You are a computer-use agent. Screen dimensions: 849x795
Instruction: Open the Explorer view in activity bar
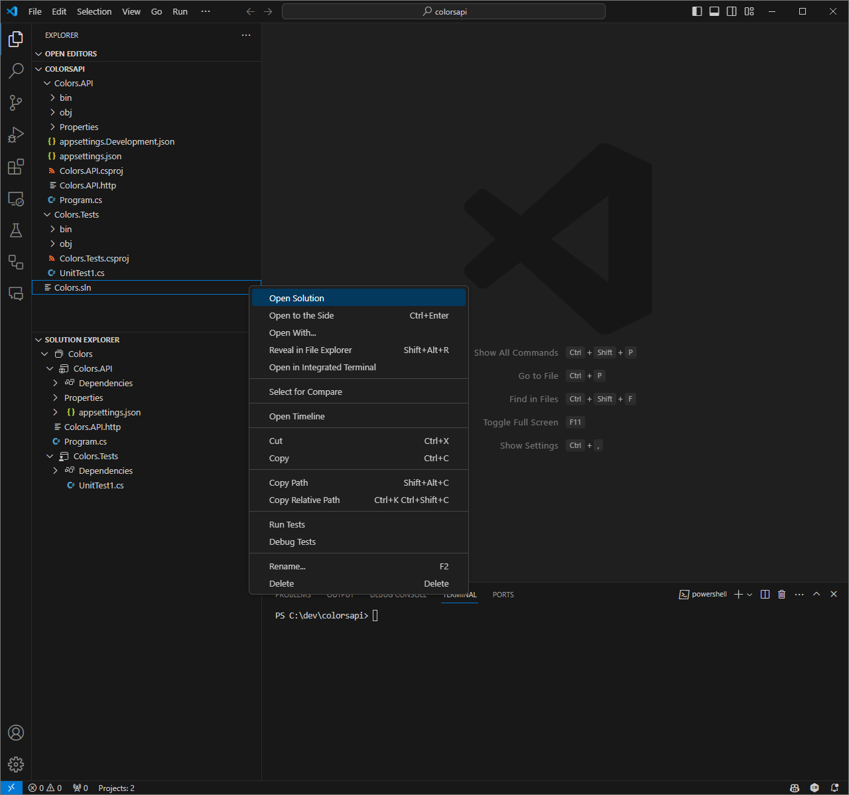[x=16, y=39]
